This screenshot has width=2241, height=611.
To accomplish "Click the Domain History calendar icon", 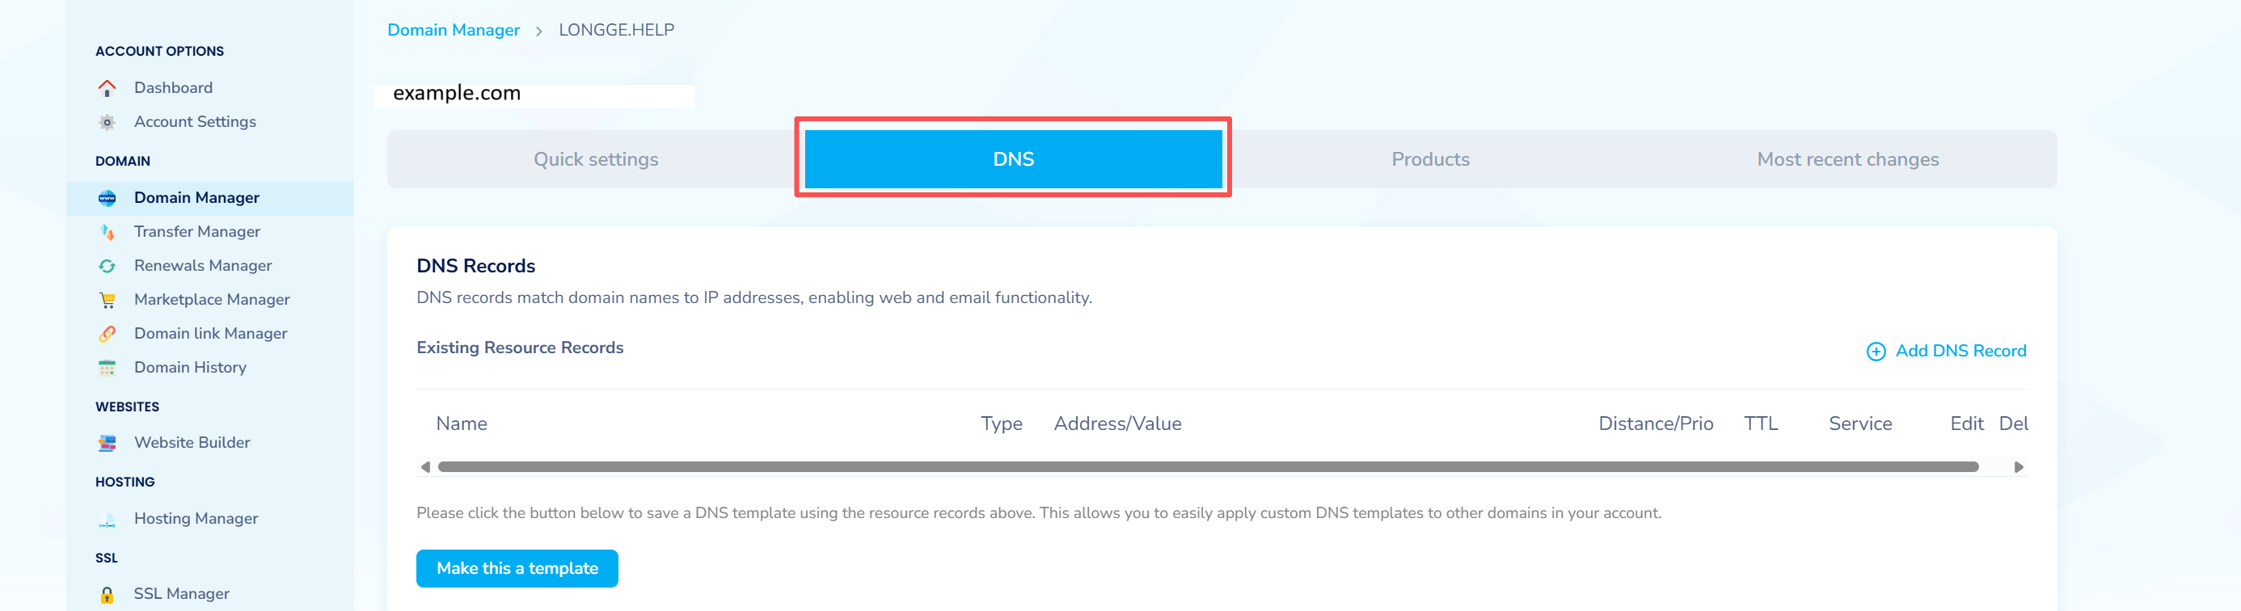I will [107, 367].
